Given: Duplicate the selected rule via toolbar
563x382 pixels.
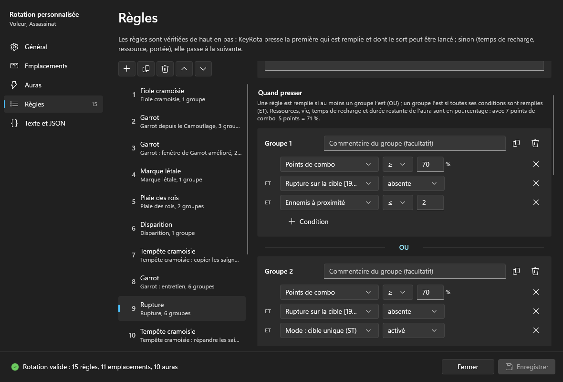Looking at the screenshot, I should tap(146, 69).
